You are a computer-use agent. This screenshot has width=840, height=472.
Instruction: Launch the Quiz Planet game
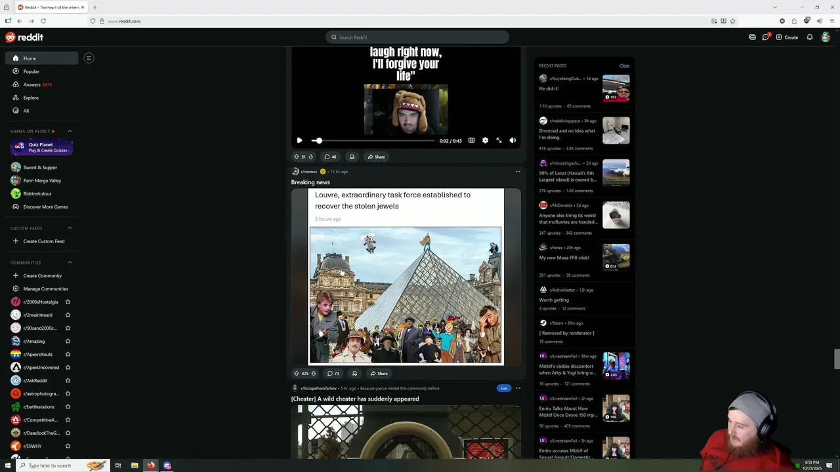point(42,147)
